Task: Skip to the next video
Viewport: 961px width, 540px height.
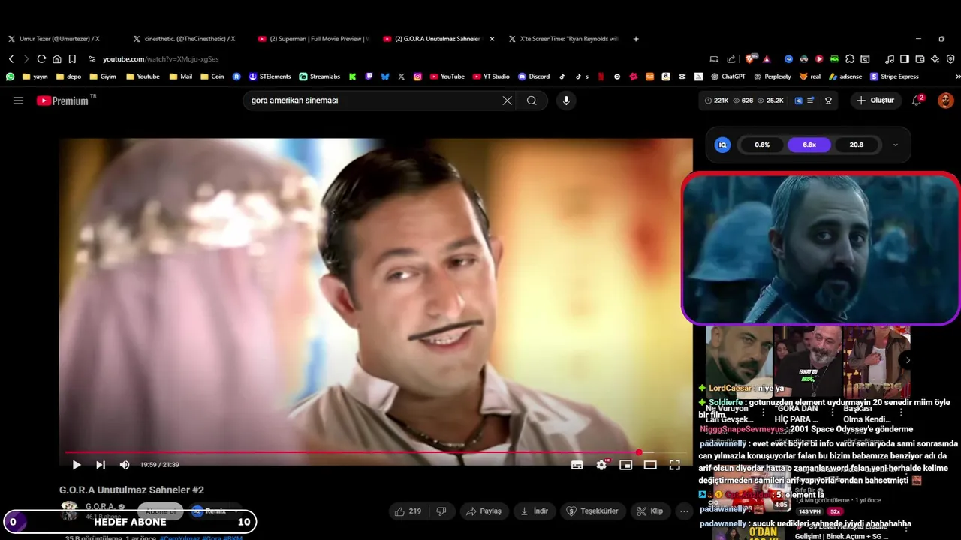Action: click(x=101, y=465)
